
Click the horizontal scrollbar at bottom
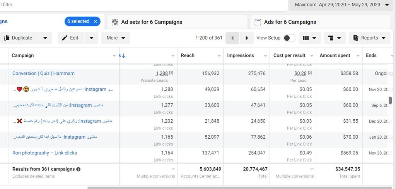pos(232,187)
